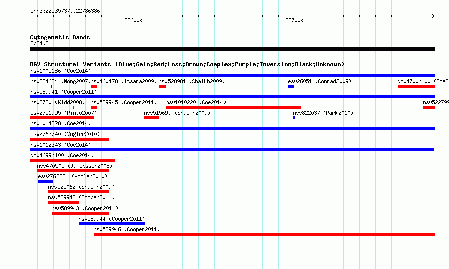Click the esv26051 (Conrad2009) label

pyautogui.click(x=319, y=81)
